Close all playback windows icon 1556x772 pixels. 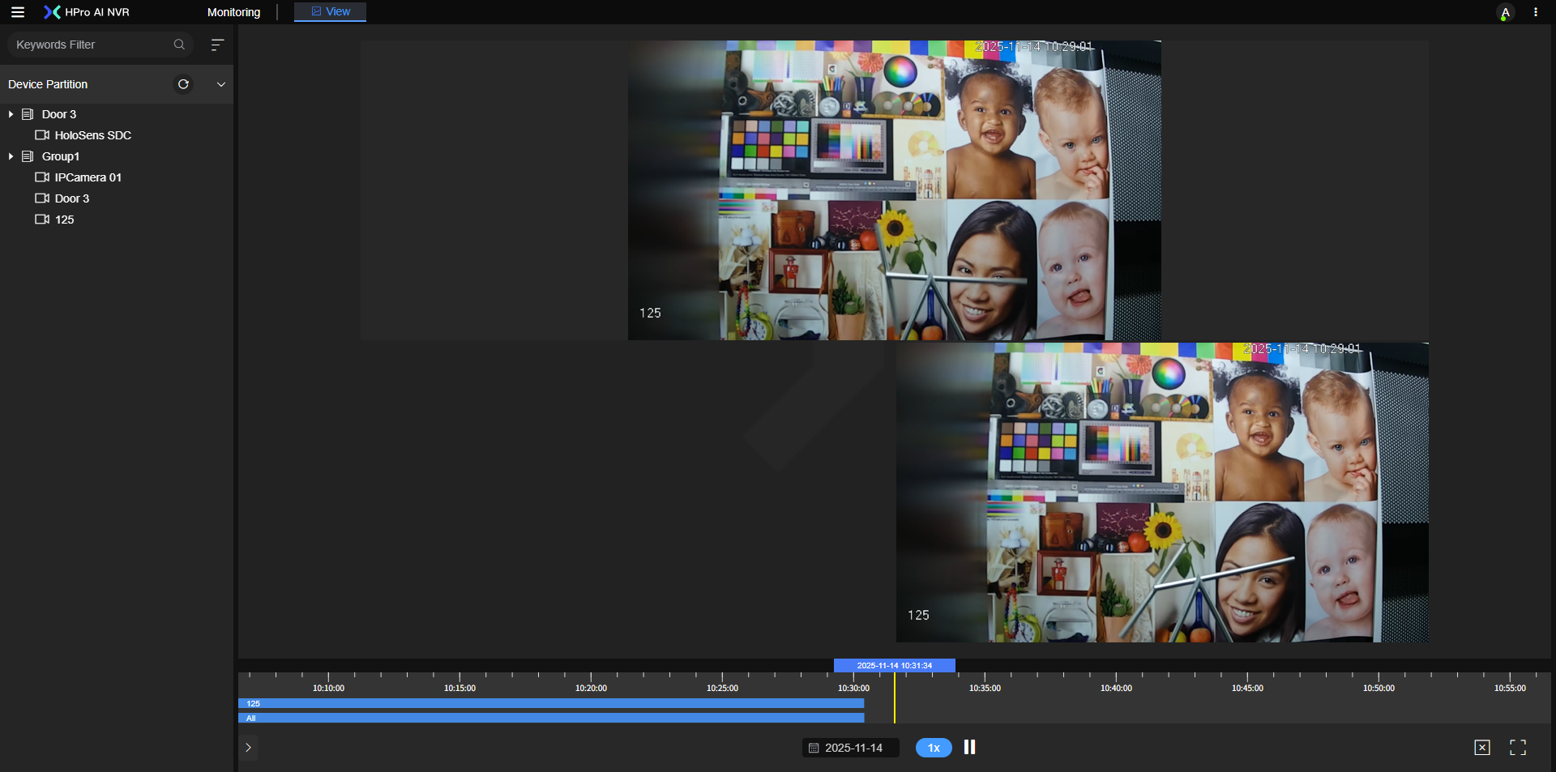pyautogui.click(x=1481, y=748)
